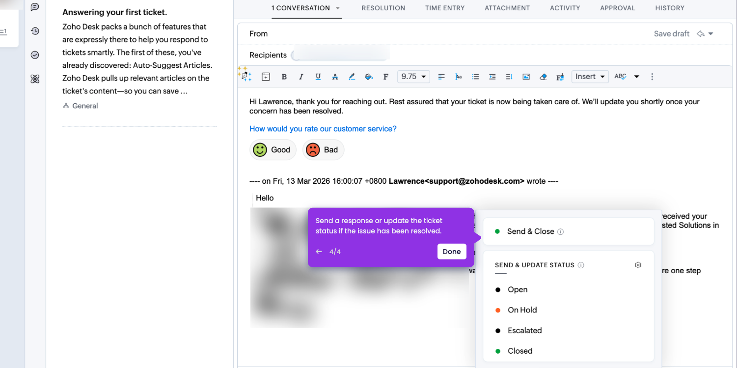Click the text alignment icon
The width and height of the screenshot is (737, 368).
(x=441, y=77)
